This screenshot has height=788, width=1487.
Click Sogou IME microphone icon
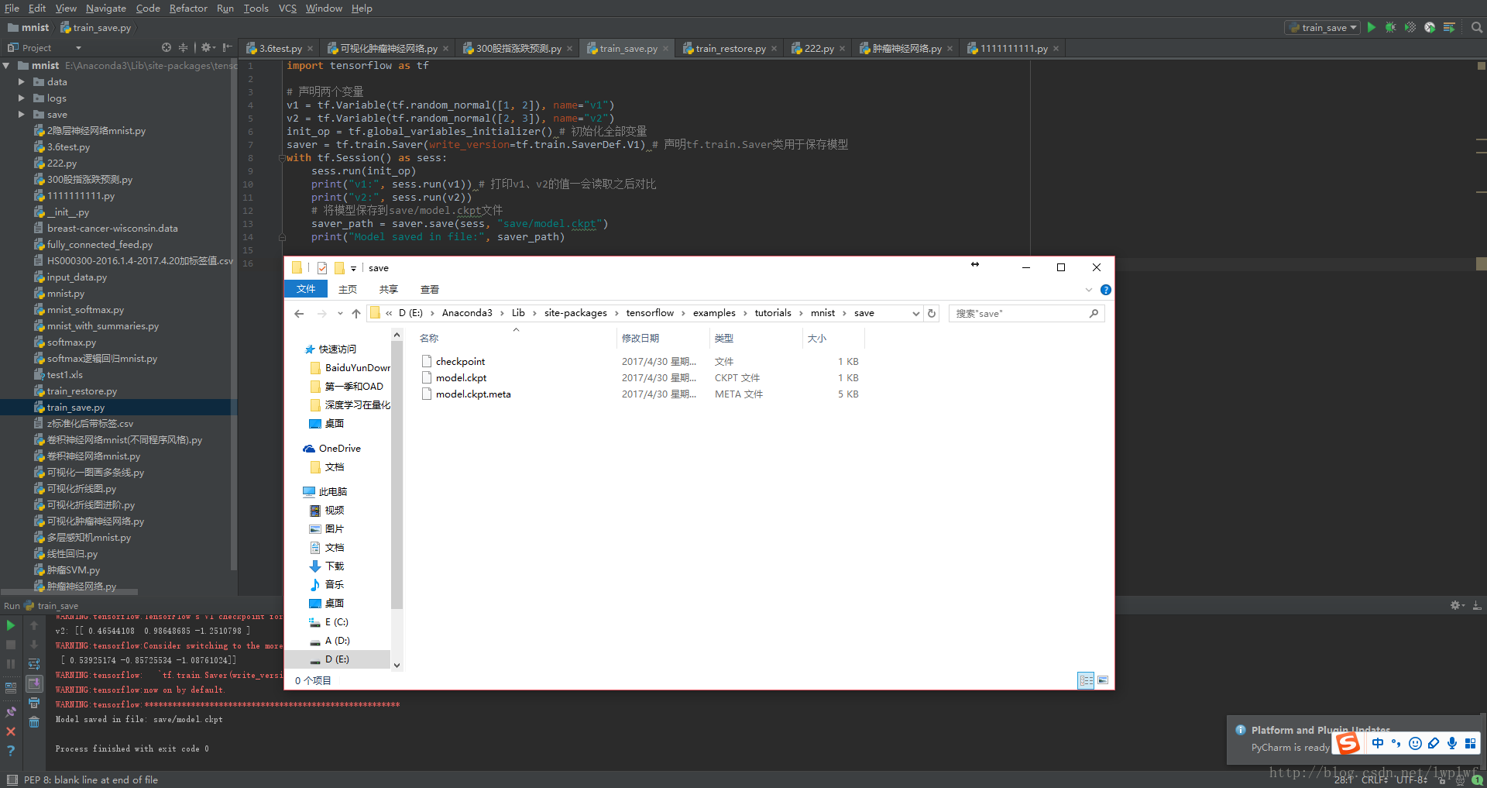point(1452,743)
